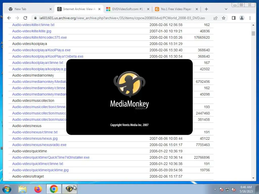Viewport: 259px width, 194px height.
Task: Click the padlock site info icon
Action: (35, 18)
